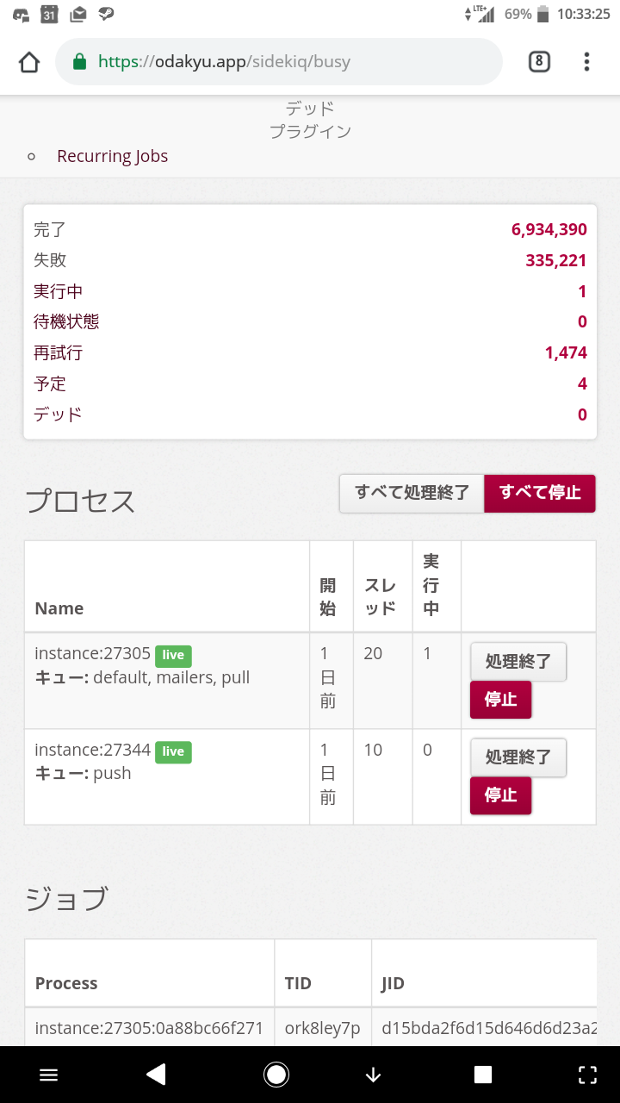Screen dimensions: 620x1103
Task: Tap the green padlock security icon
Action: [80, 62]
